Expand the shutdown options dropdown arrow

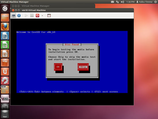coord(42,16)
